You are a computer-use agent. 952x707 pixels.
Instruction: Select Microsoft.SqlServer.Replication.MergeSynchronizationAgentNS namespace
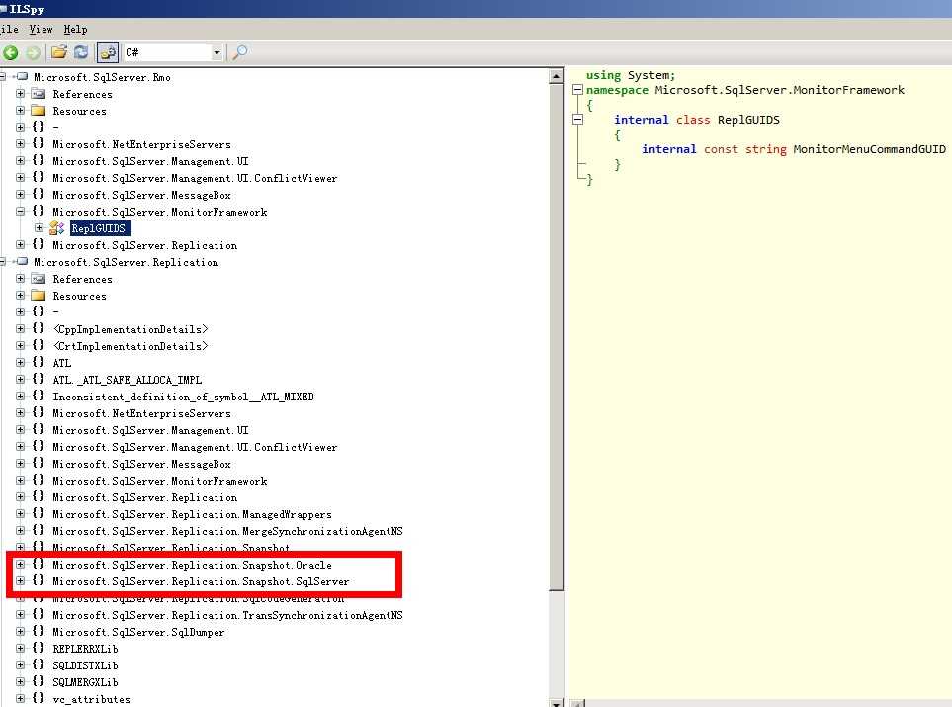point(227,531)
